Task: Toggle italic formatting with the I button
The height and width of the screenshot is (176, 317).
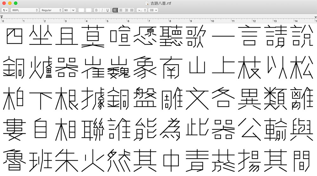Action: point(102,10)
